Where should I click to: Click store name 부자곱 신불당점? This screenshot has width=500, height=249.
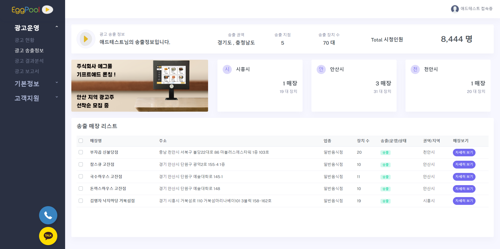(x=104, y=152)
